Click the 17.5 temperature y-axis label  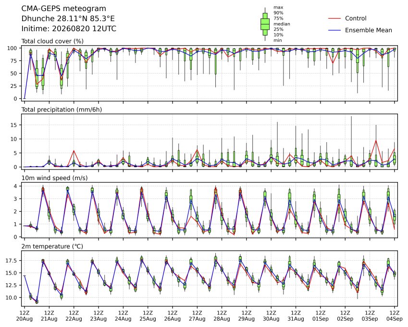11,260
